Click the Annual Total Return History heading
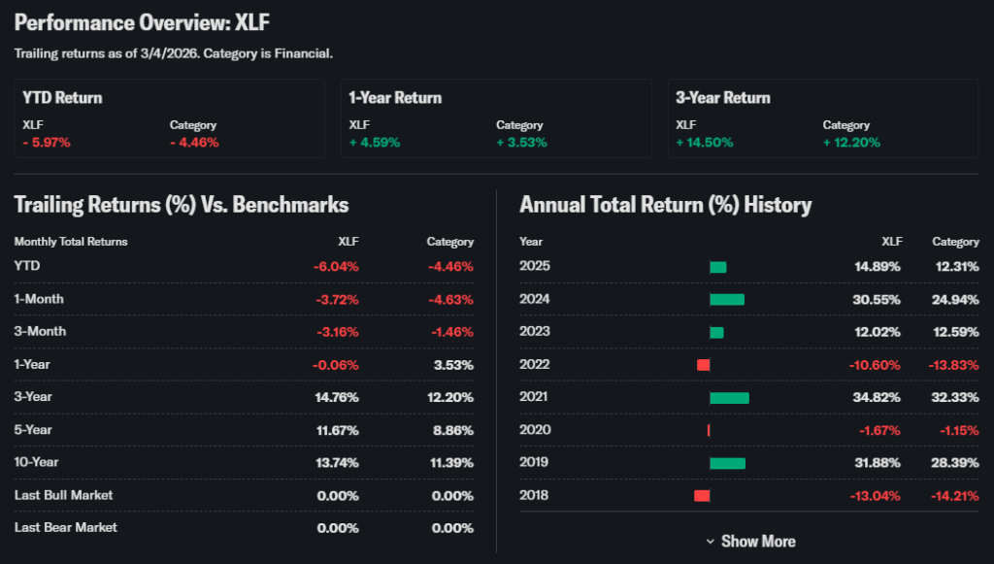Viewport: 994px width, 564px height. (666, 205)
